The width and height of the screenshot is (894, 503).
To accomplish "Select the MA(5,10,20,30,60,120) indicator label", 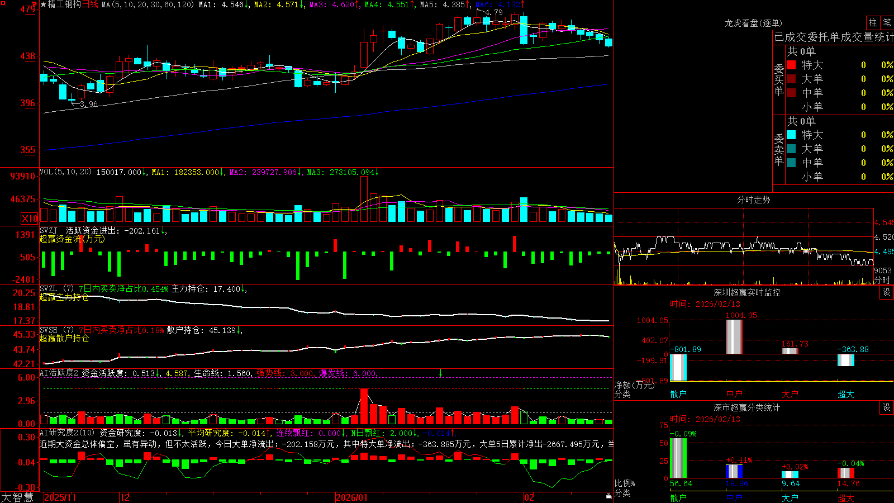I will pyautogui.click(x=148, y=4).
